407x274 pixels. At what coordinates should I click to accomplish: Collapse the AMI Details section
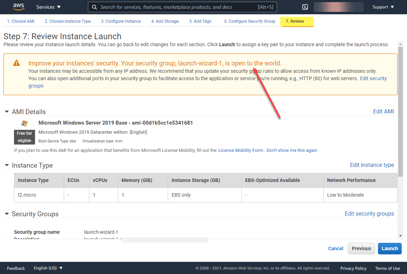(7, 112)
